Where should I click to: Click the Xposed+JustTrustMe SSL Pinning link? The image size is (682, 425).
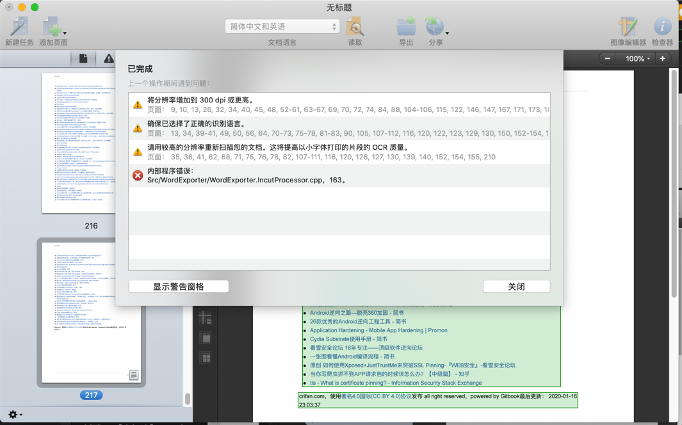point(412,365)
